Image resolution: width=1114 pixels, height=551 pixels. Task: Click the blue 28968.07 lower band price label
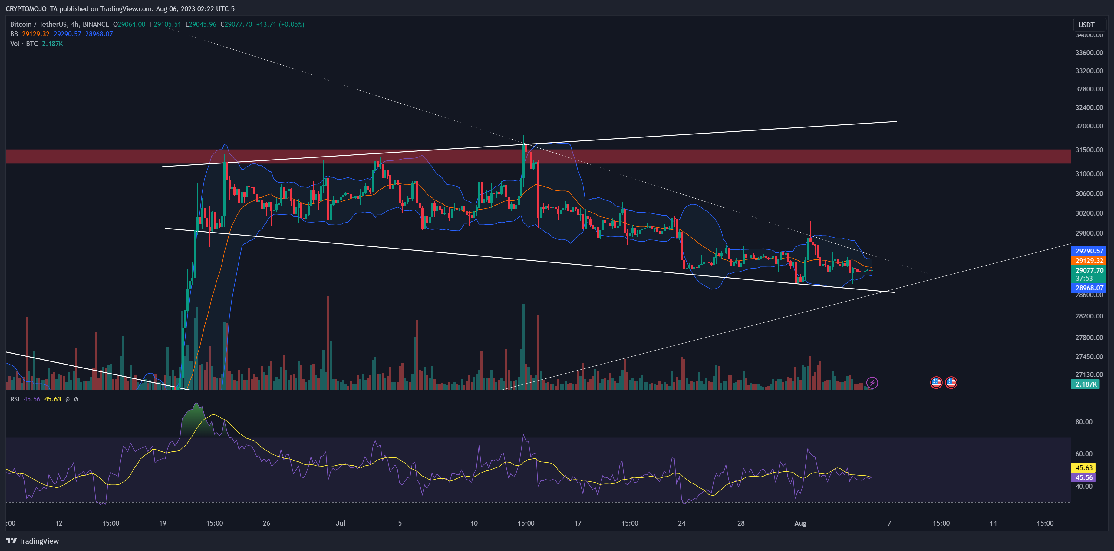(x=1089, y=288)
